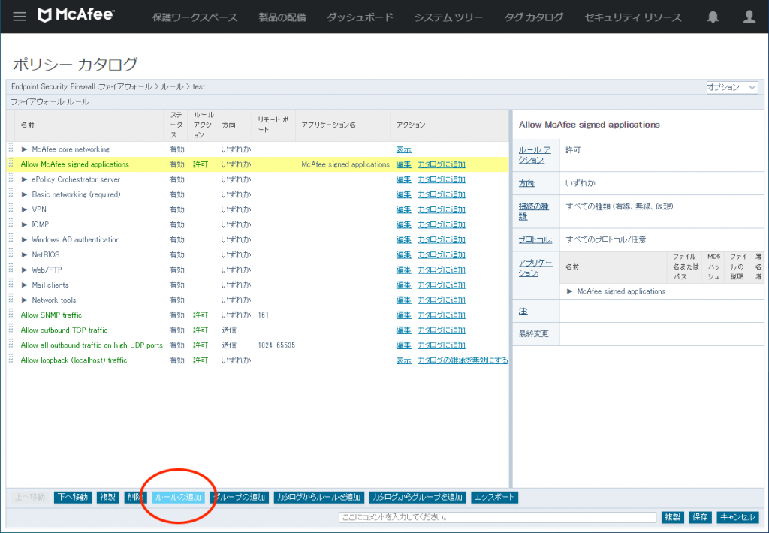Open the notifications bell
The height and width of the screenshot is (533, 769).
tap(713, 17)
